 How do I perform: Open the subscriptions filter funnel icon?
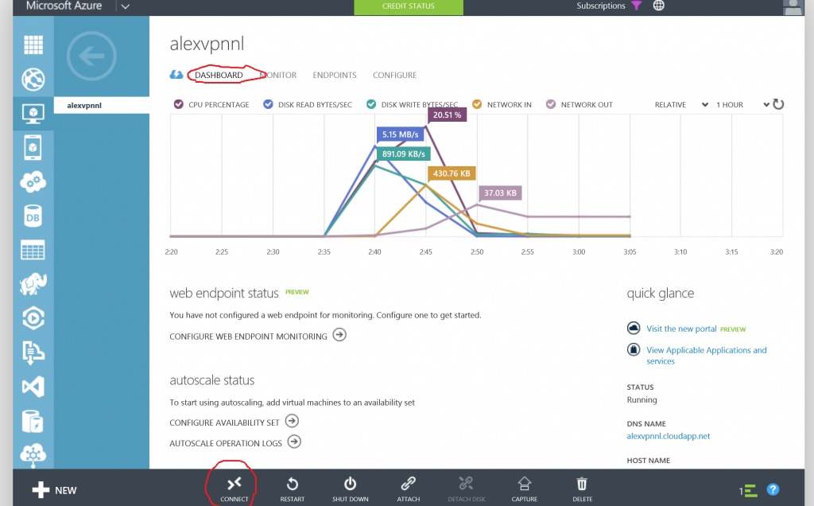pos(637,6)
